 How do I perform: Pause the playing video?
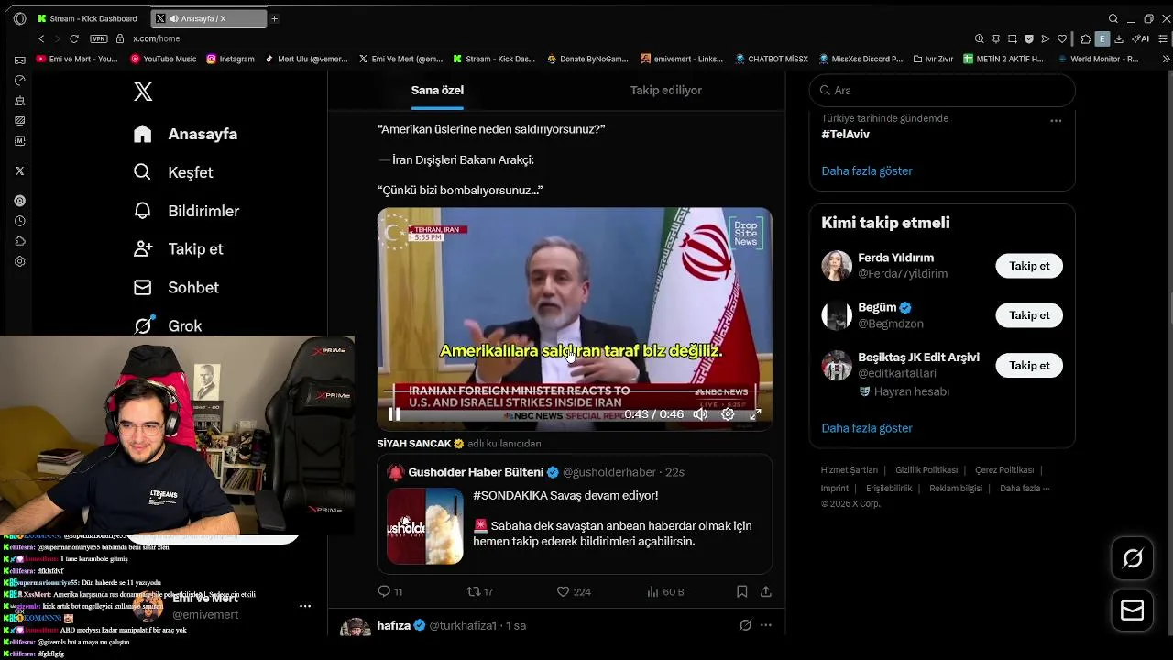click(394, 414)
